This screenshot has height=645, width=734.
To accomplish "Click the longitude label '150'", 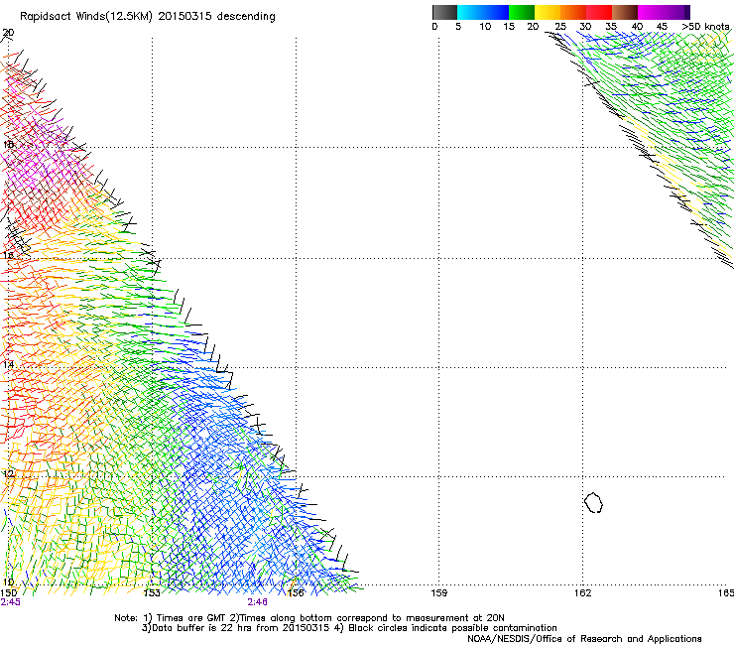I will click(8, 592).
